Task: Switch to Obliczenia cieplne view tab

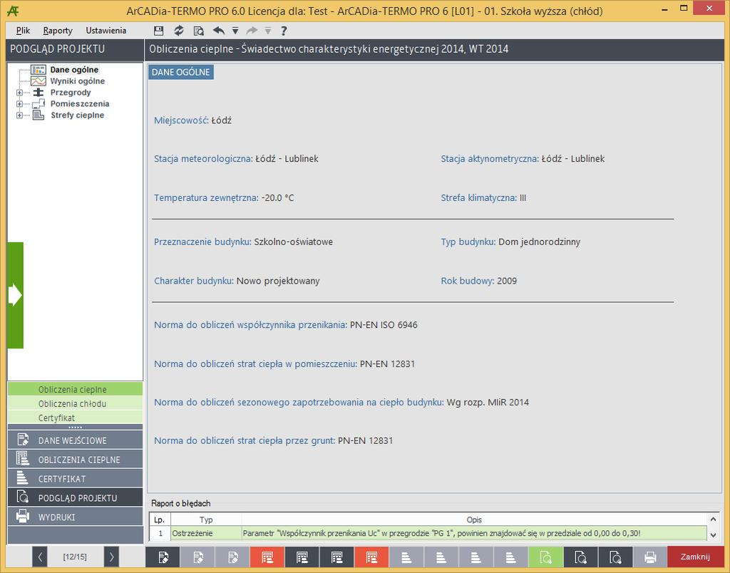Action: [x=75, y=389]
